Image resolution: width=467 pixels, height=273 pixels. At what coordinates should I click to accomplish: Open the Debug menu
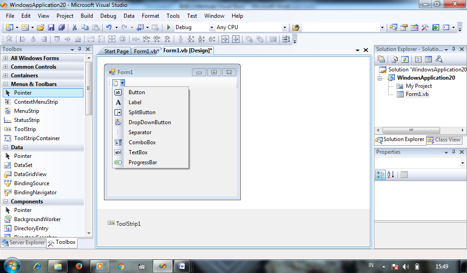pos(108,15)
